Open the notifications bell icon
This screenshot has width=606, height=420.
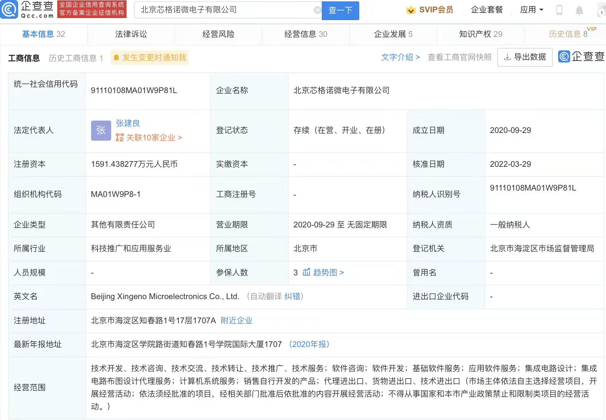(579, 10)
